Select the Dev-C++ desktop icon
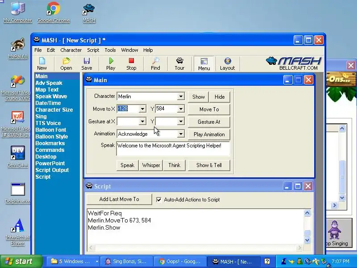This screenshot has height=268, width=357. coord(17,157)
